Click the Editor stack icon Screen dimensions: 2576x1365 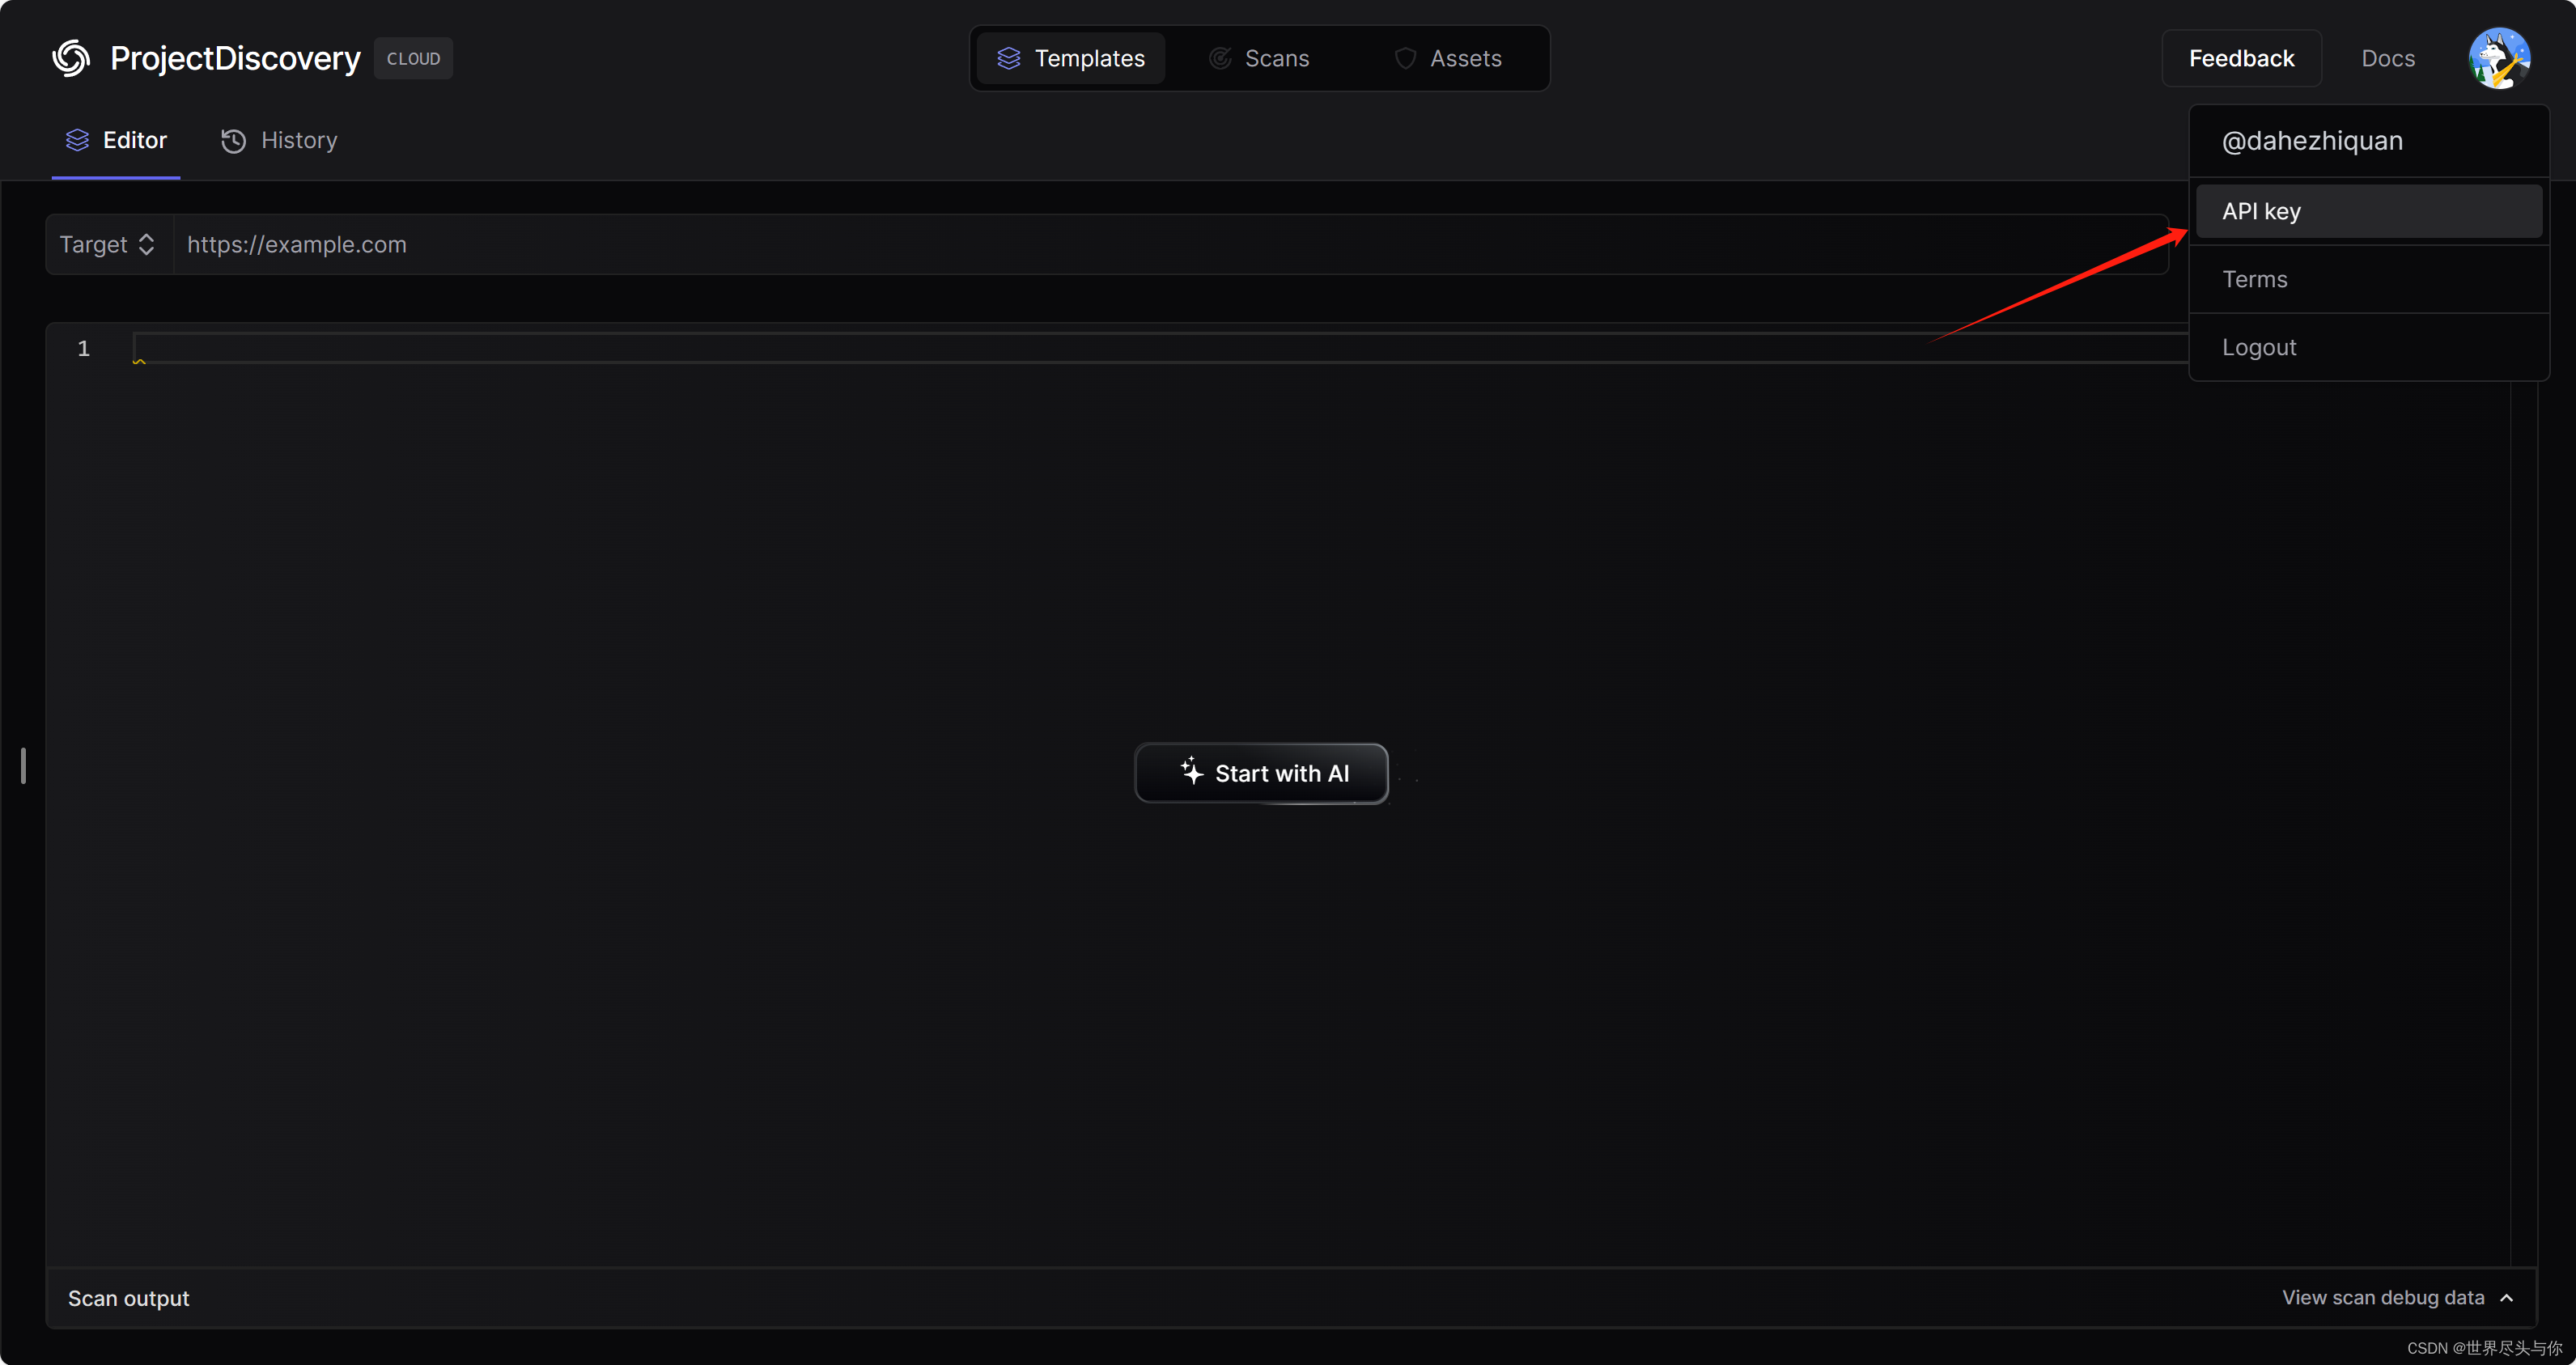[x=77, y=140]
